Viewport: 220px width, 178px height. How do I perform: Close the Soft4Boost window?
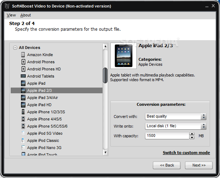pos(213,6)
